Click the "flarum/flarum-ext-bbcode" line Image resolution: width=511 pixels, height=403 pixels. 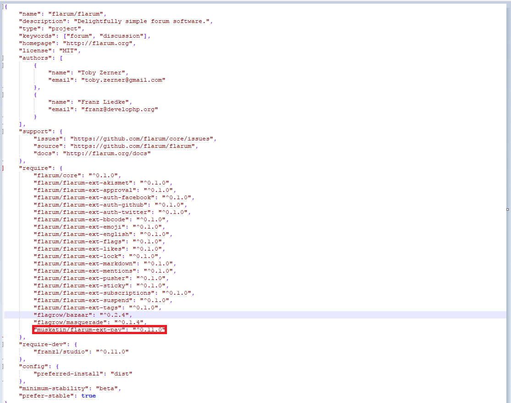[x=101, y=219]
